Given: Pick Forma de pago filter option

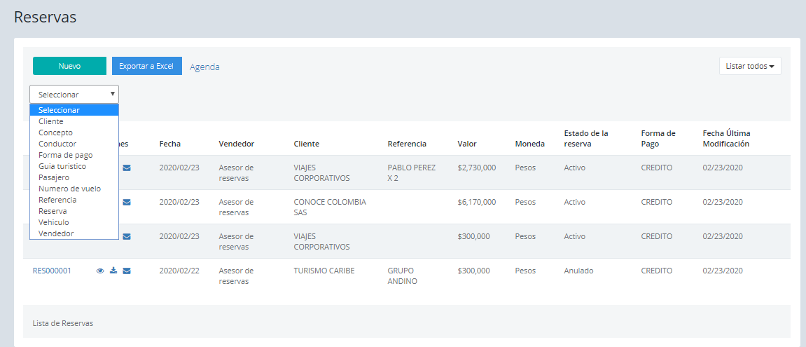Looking at the screenshot, I should 65,155.
